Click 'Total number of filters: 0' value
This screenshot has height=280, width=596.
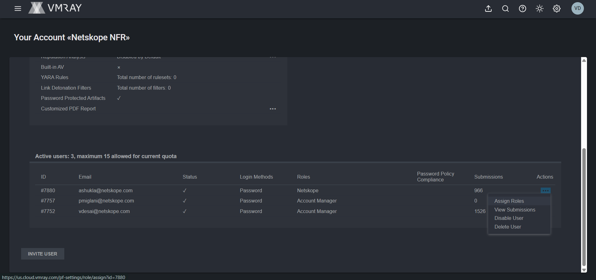144,88
